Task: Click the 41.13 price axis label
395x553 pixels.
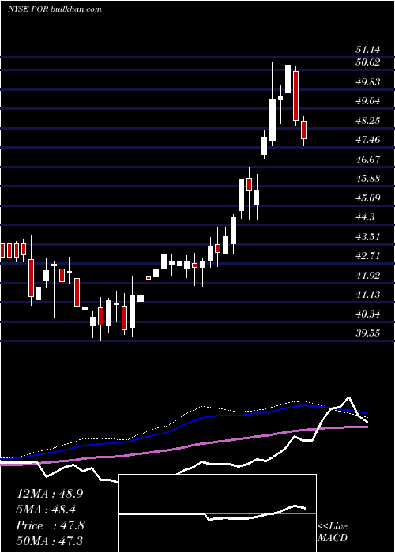Action: click(368, 294)
